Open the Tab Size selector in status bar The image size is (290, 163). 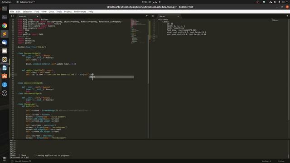266,161
